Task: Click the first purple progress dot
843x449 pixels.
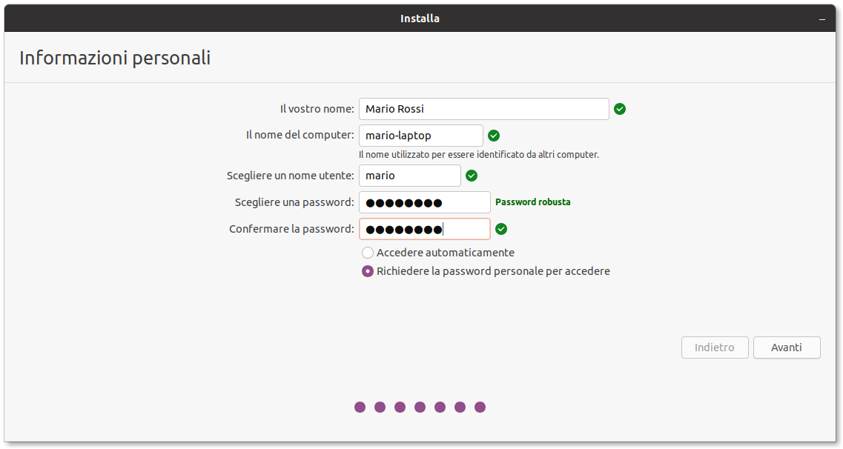Action: tap(360, 407)
